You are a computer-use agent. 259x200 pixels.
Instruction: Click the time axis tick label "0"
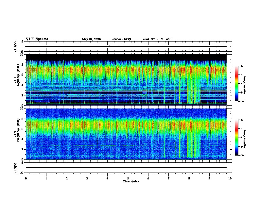pyautogui.click(x=26, y=178)
